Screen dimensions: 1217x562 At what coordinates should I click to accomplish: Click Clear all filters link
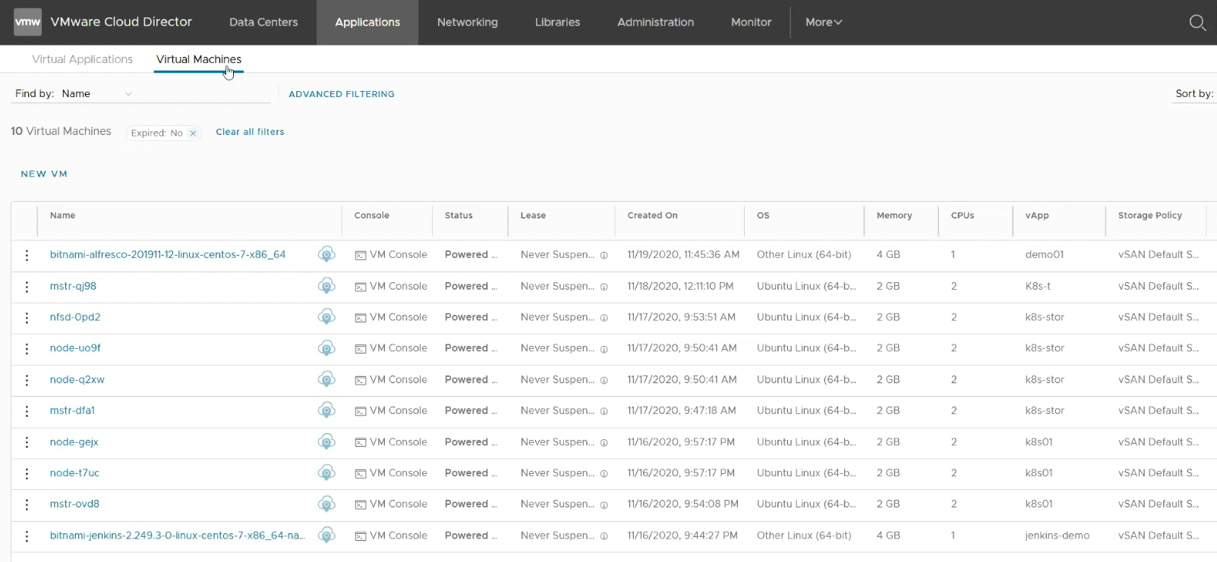coord(250,132)
